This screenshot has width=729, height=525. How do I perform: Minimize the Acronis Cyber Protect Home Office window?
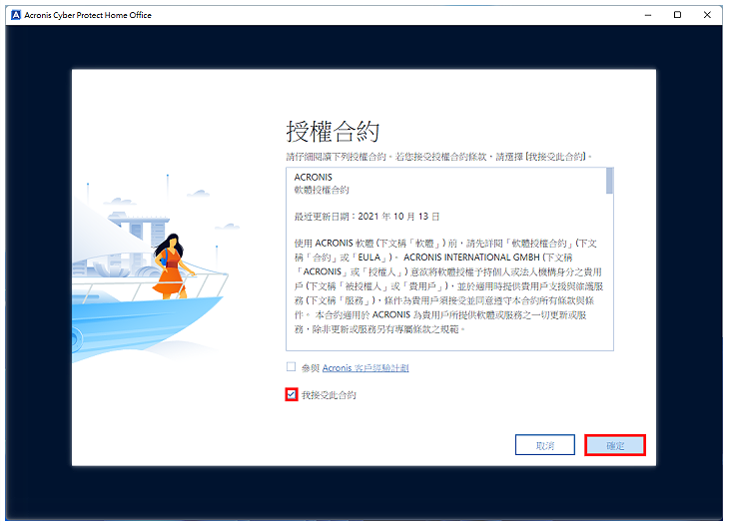pyautogui.click(x=648, y=15)
